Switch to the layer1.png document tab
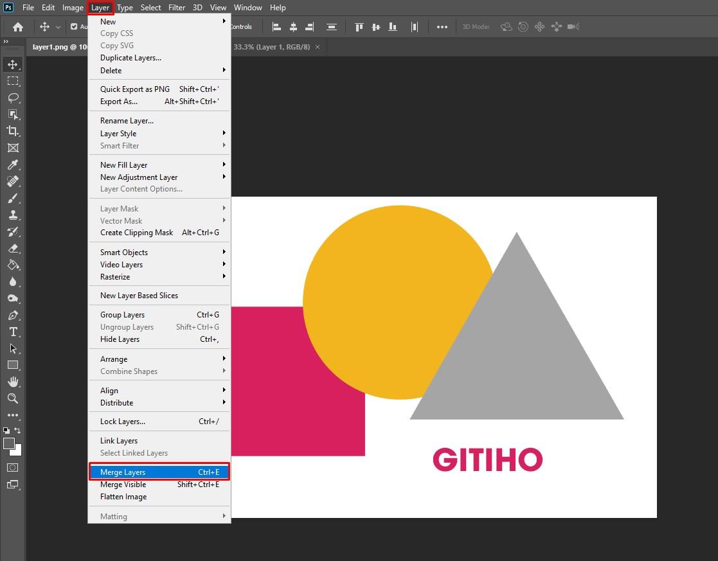The height and width of the screenshot is (561, 718). 58,46
